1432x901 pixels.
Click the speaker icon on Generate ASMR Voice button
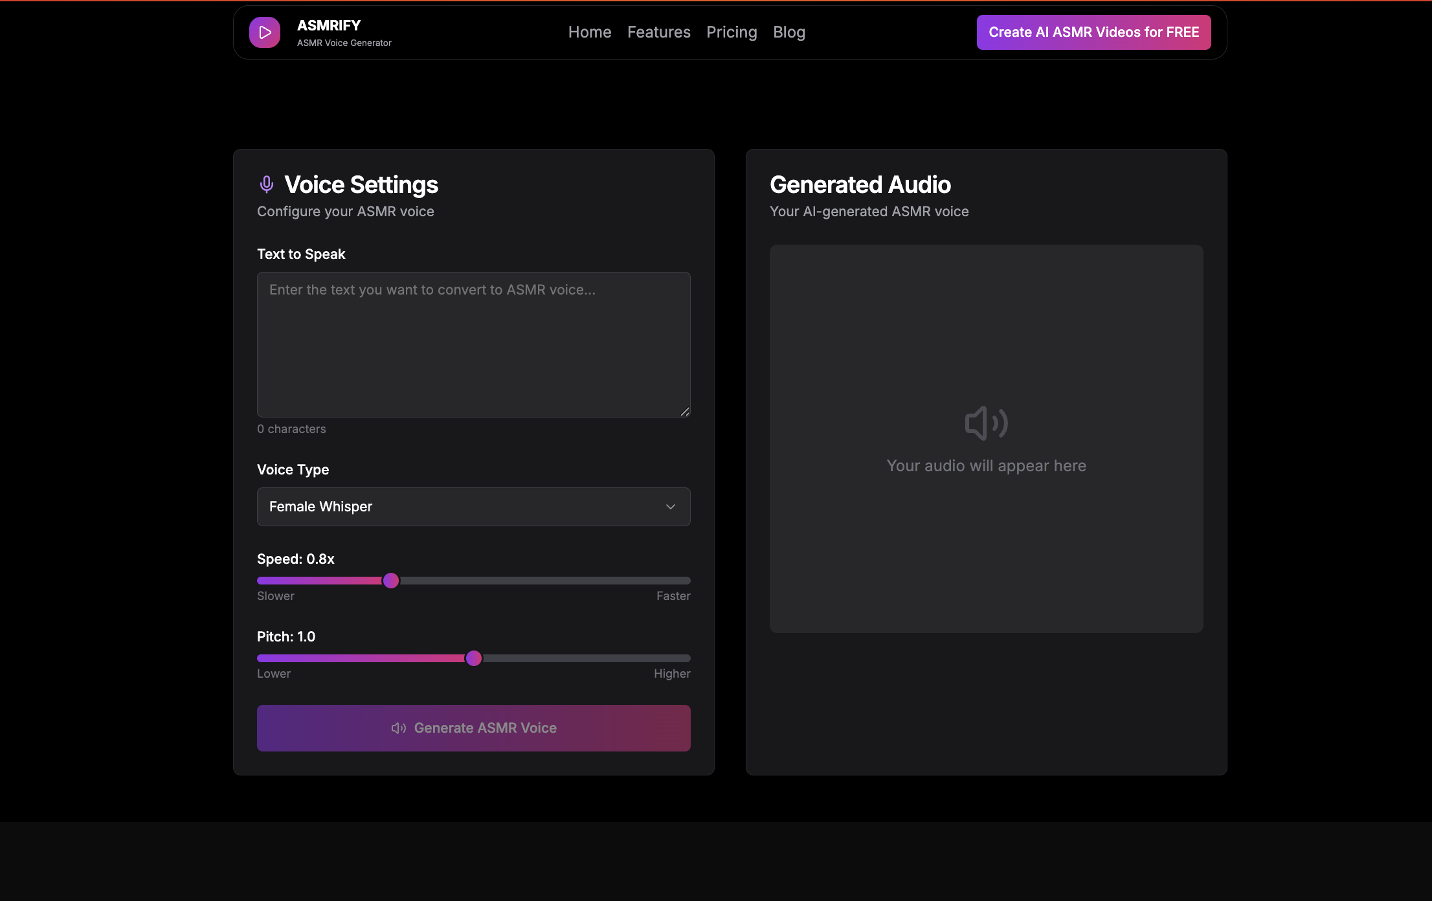click(398, 728)
